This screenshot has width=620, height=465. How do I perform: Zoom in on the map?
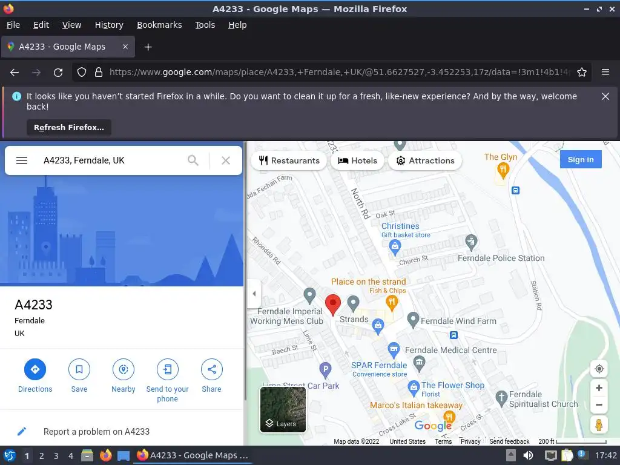click(x=599, y=388)
